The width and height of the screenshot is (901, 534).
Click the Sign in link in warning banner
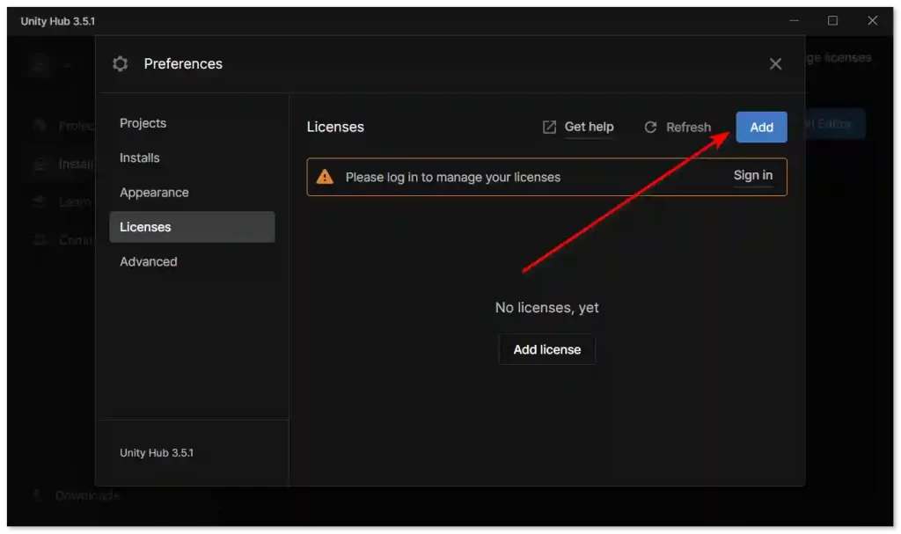click(x=753, y=176)
